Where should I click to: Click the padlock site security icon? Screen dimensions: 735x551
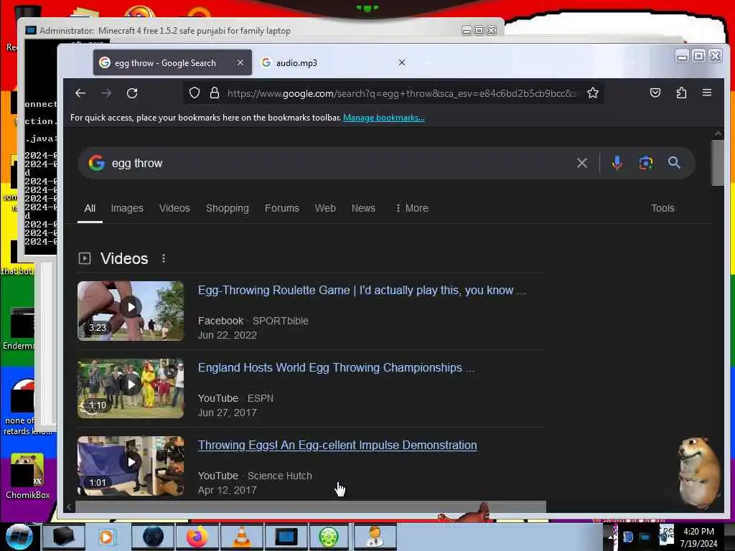(x=215, y=93)
